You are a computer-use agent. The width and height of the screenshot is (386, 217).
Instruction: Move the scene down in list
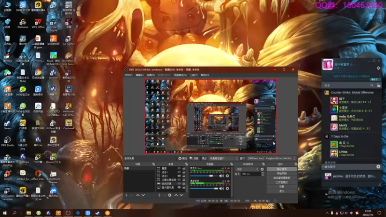pos(143,195)
